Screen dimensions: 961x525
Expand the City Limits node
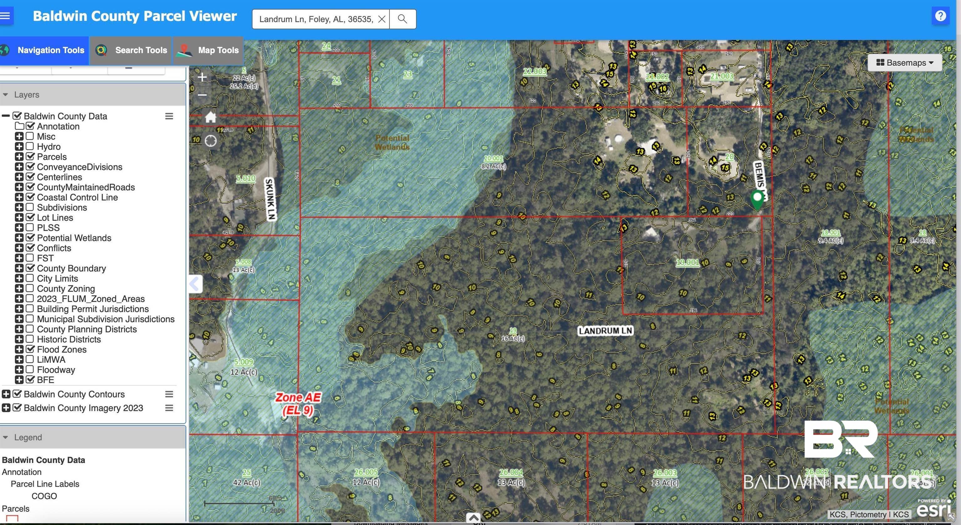[x=19, y=278]
